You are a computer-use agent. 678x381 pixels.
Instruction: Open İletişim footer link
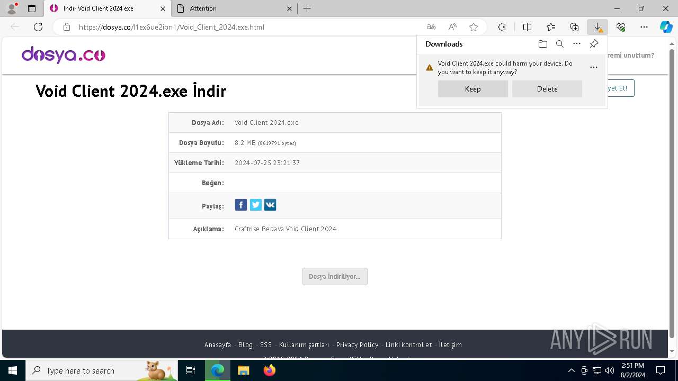pyautogui.click(x=450, y=344)
